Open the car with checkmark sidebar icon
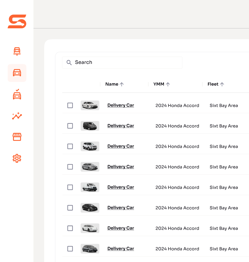 point(17,94)
